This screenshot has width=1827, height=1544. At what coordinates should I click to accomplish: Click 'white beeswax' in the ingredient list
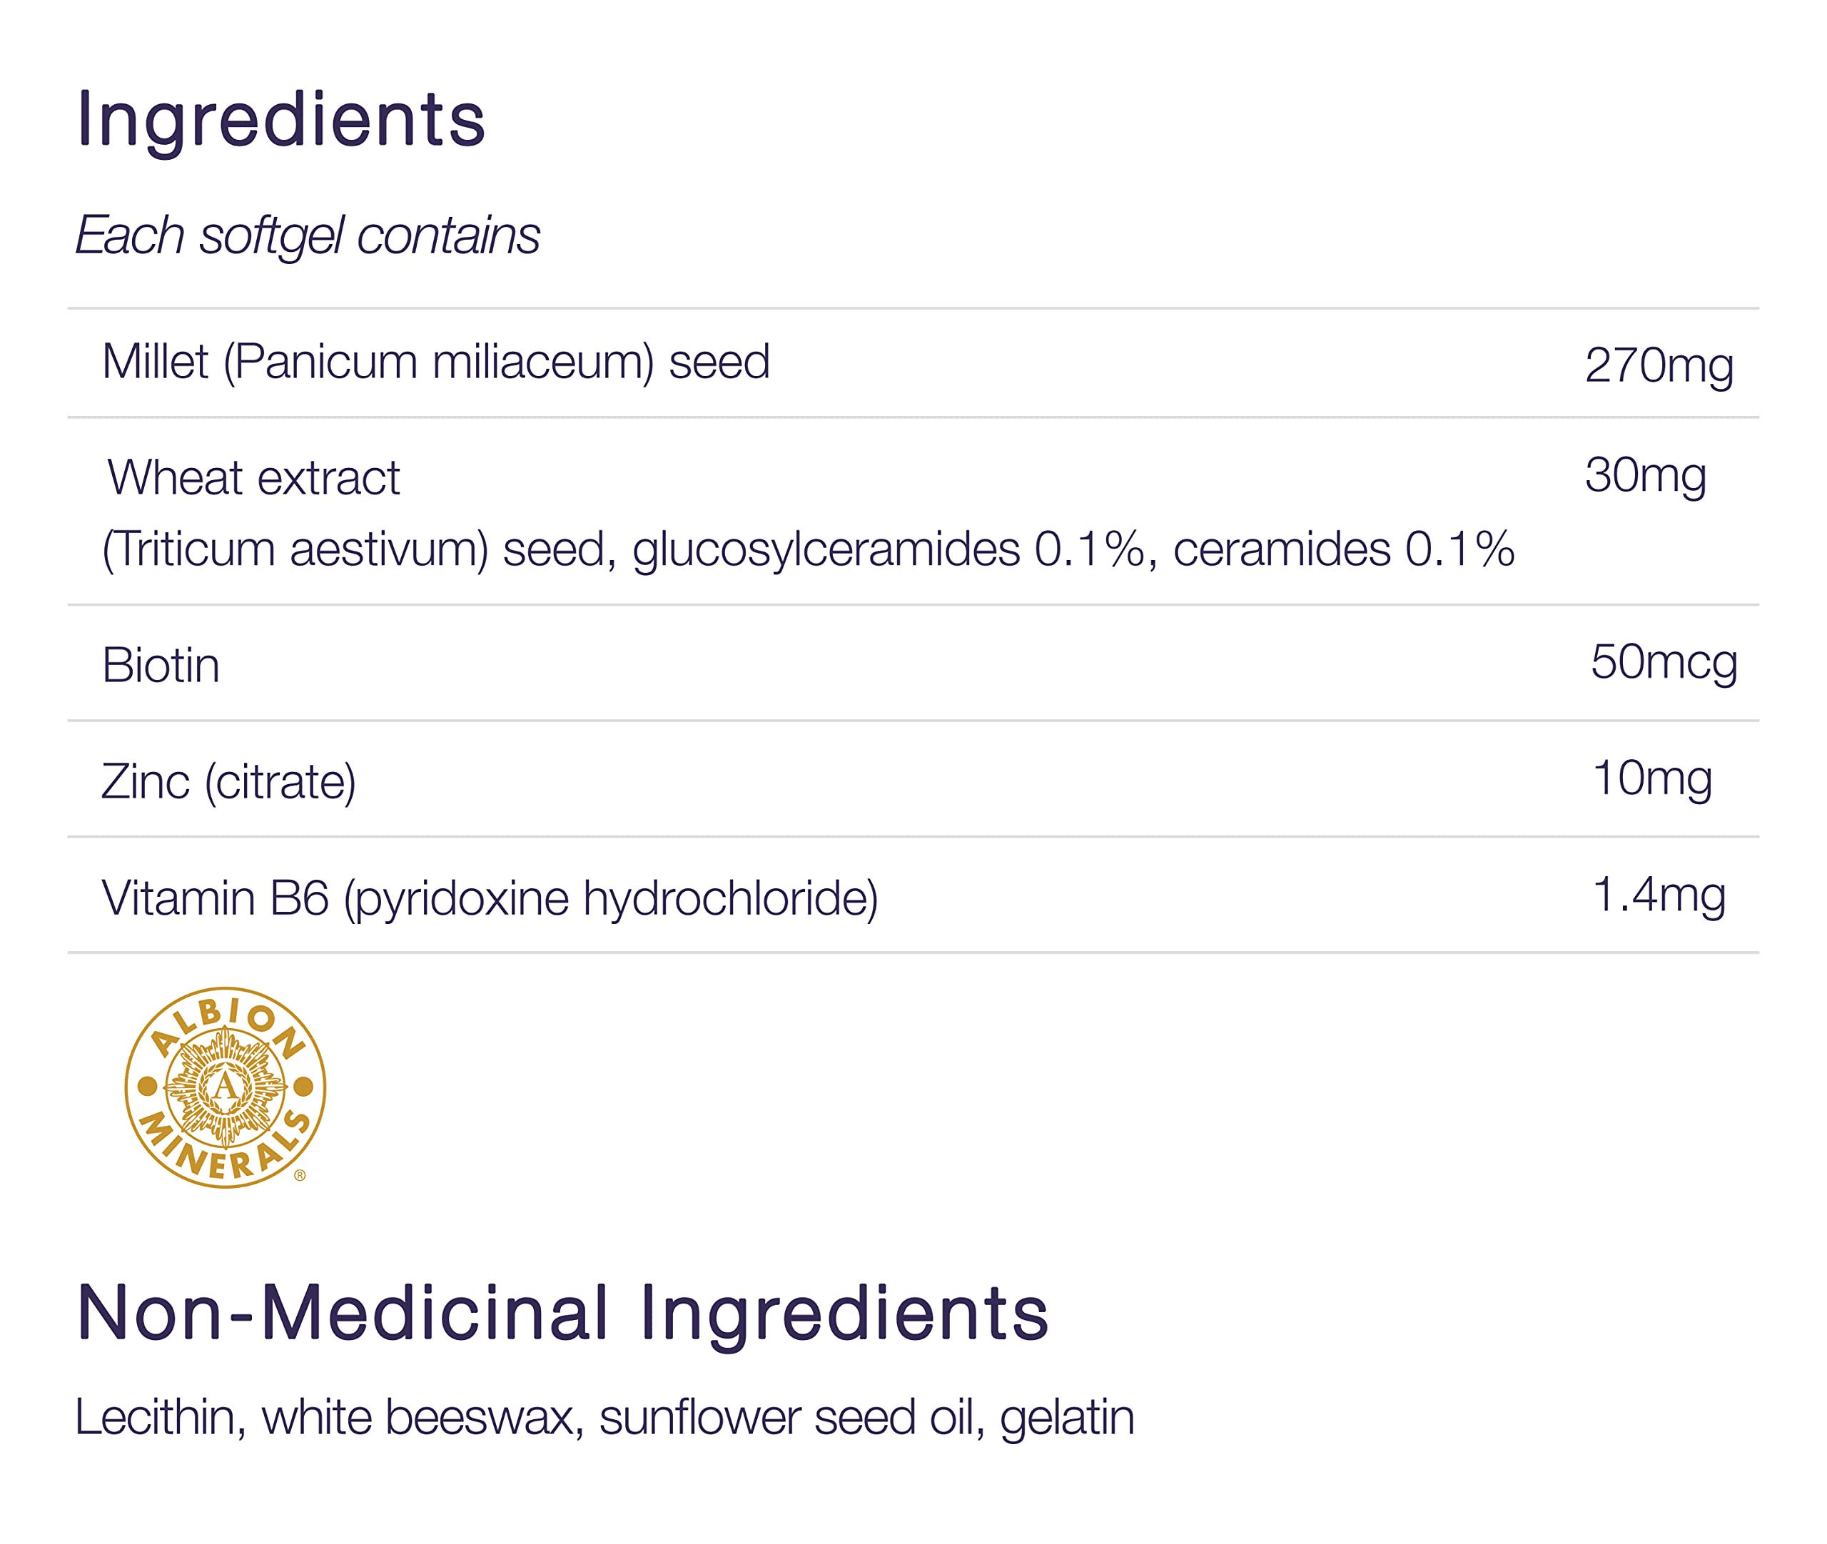click(422, 1418)
